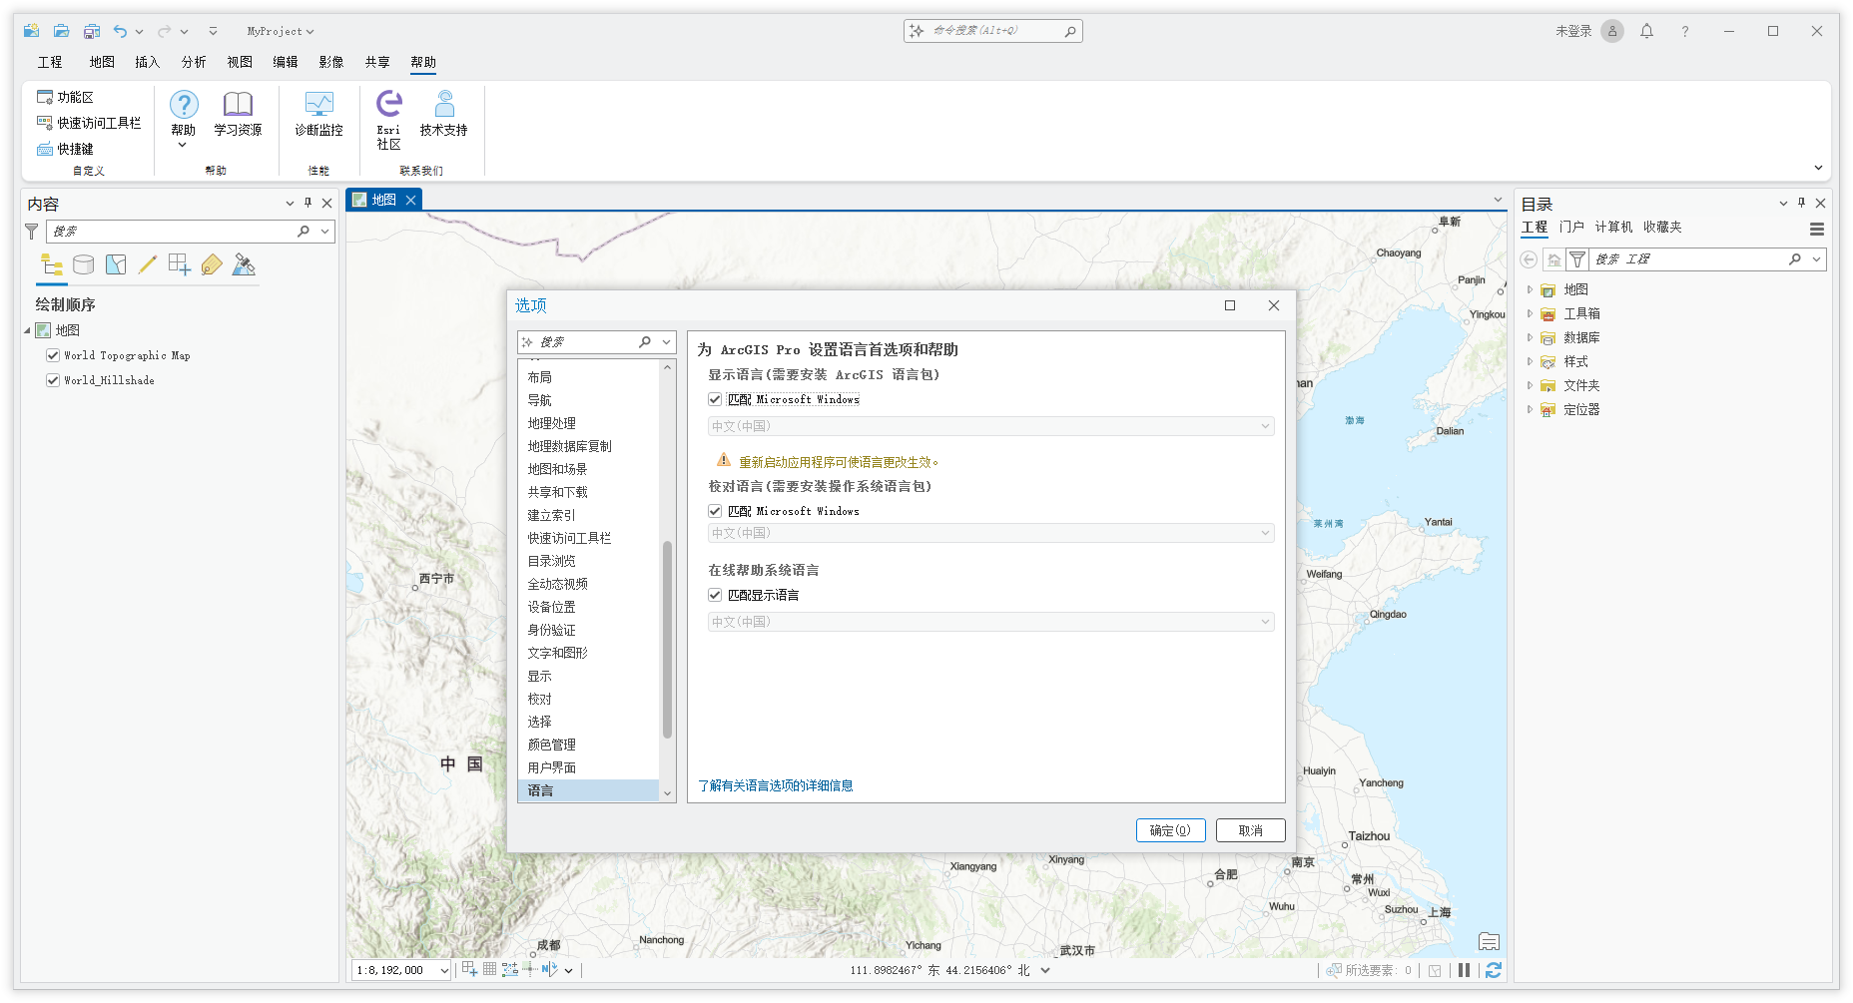
Task: Click the Catalog pane home icon
Action: (x=1553, y=259)
